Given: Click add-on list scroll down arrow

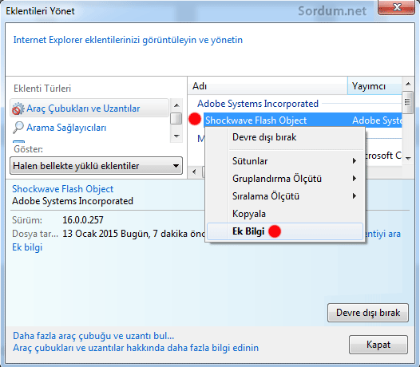Looking at the screenshot, I should (x=408, y=159).
